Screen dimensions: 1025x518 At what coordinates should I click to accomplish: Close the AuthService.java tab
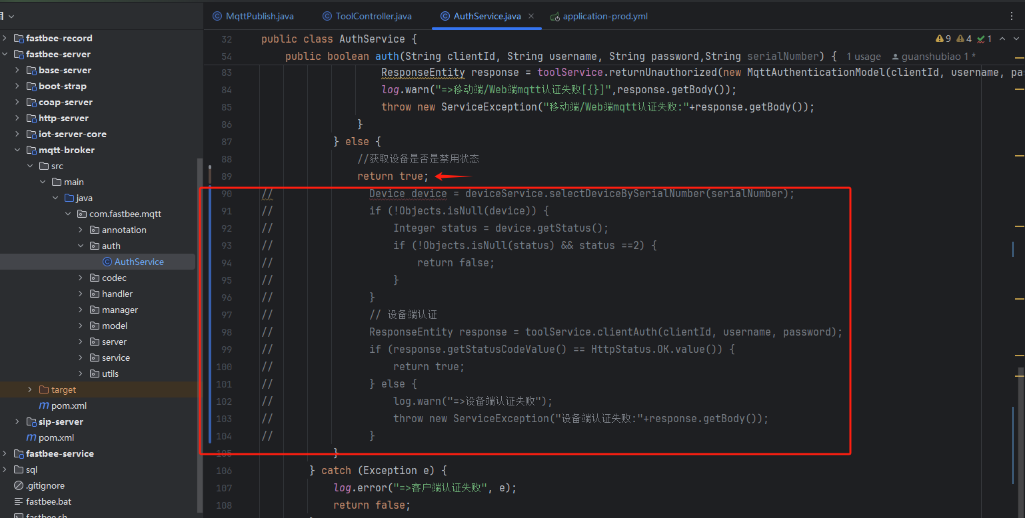[x=531, y=16]
